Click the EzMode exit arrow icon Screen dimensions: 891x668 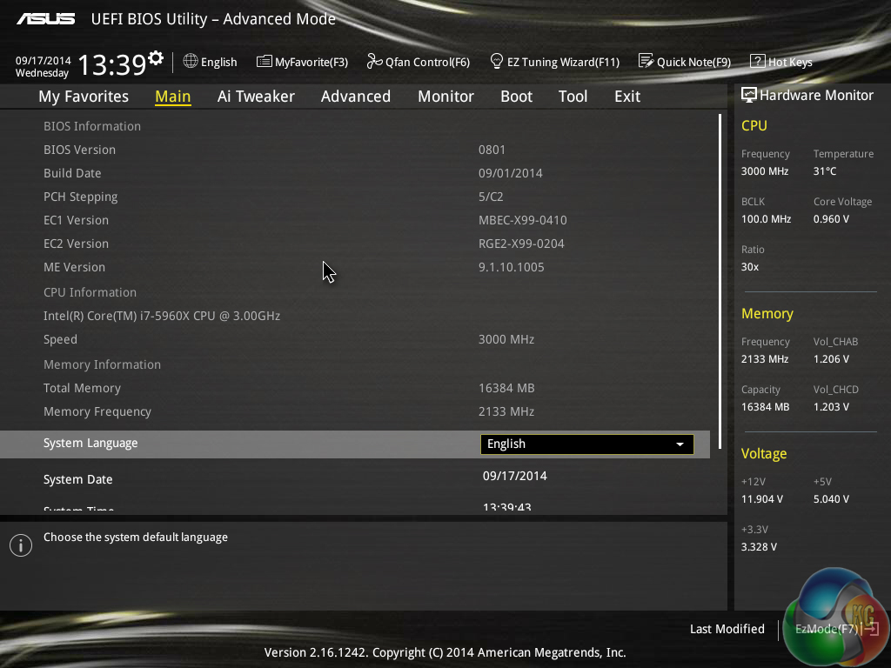(871, 628)
